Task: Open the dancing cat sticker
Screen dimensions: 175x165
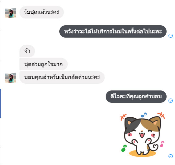Action: [143, 135]
